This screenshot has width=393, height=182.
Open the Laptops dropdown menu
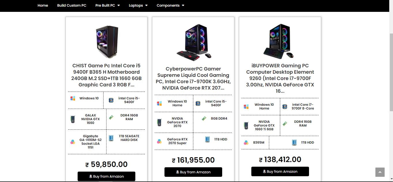coord(138,5)
